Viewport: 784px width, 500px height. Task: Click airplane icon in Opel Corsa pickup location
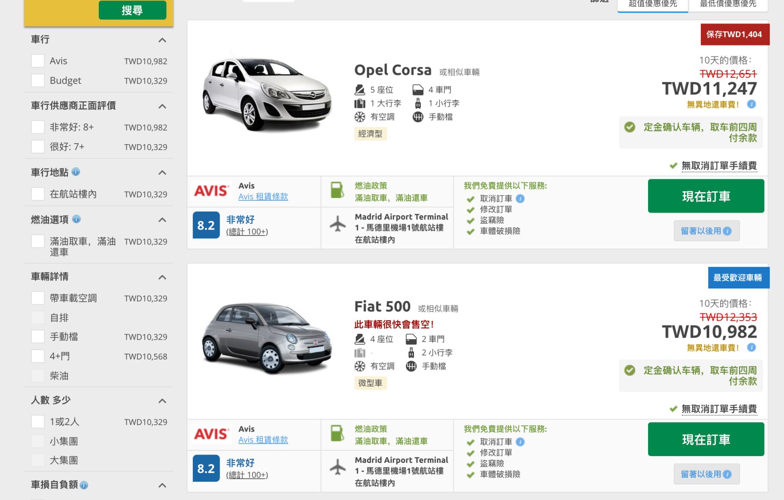(338, 224)
